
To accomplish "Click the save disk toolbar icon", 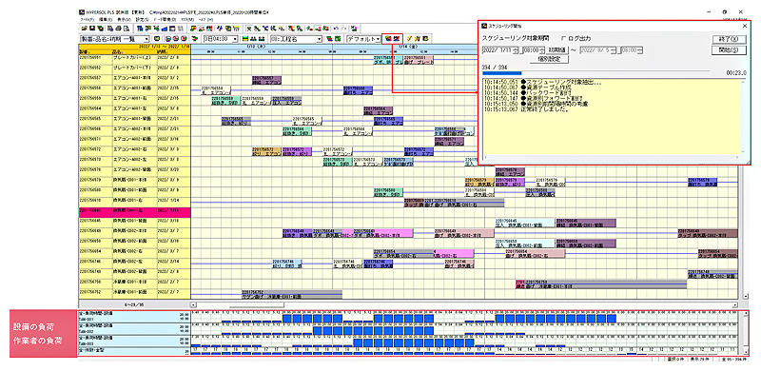I will (91, 29).
